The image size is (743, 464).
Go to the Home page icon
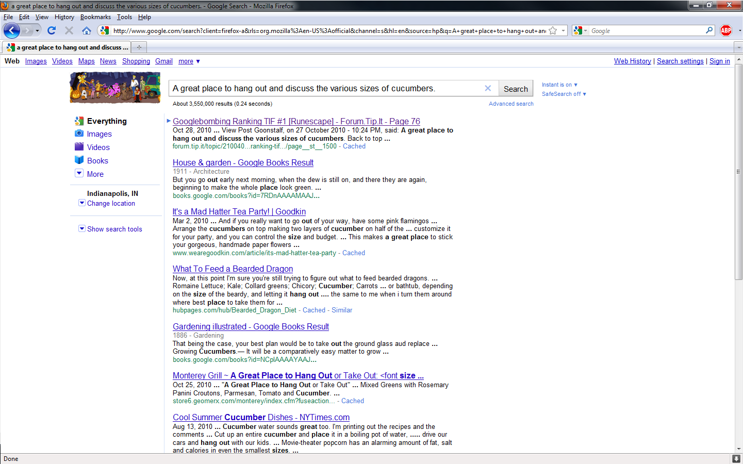tap(87, 30)
